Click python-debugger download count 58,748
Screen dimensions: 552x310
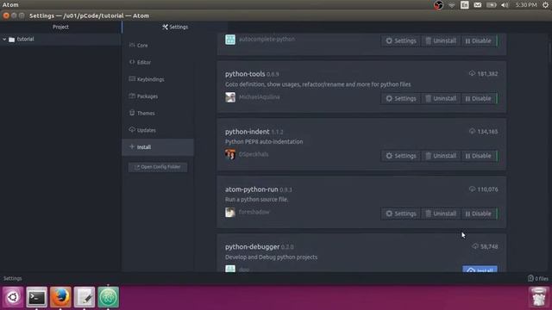click(485, 247)
